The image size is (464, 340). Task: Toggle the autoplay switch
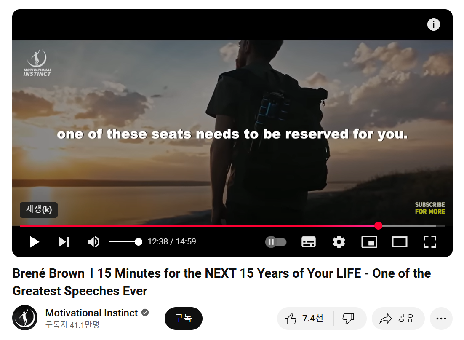[x=275, y=242]
